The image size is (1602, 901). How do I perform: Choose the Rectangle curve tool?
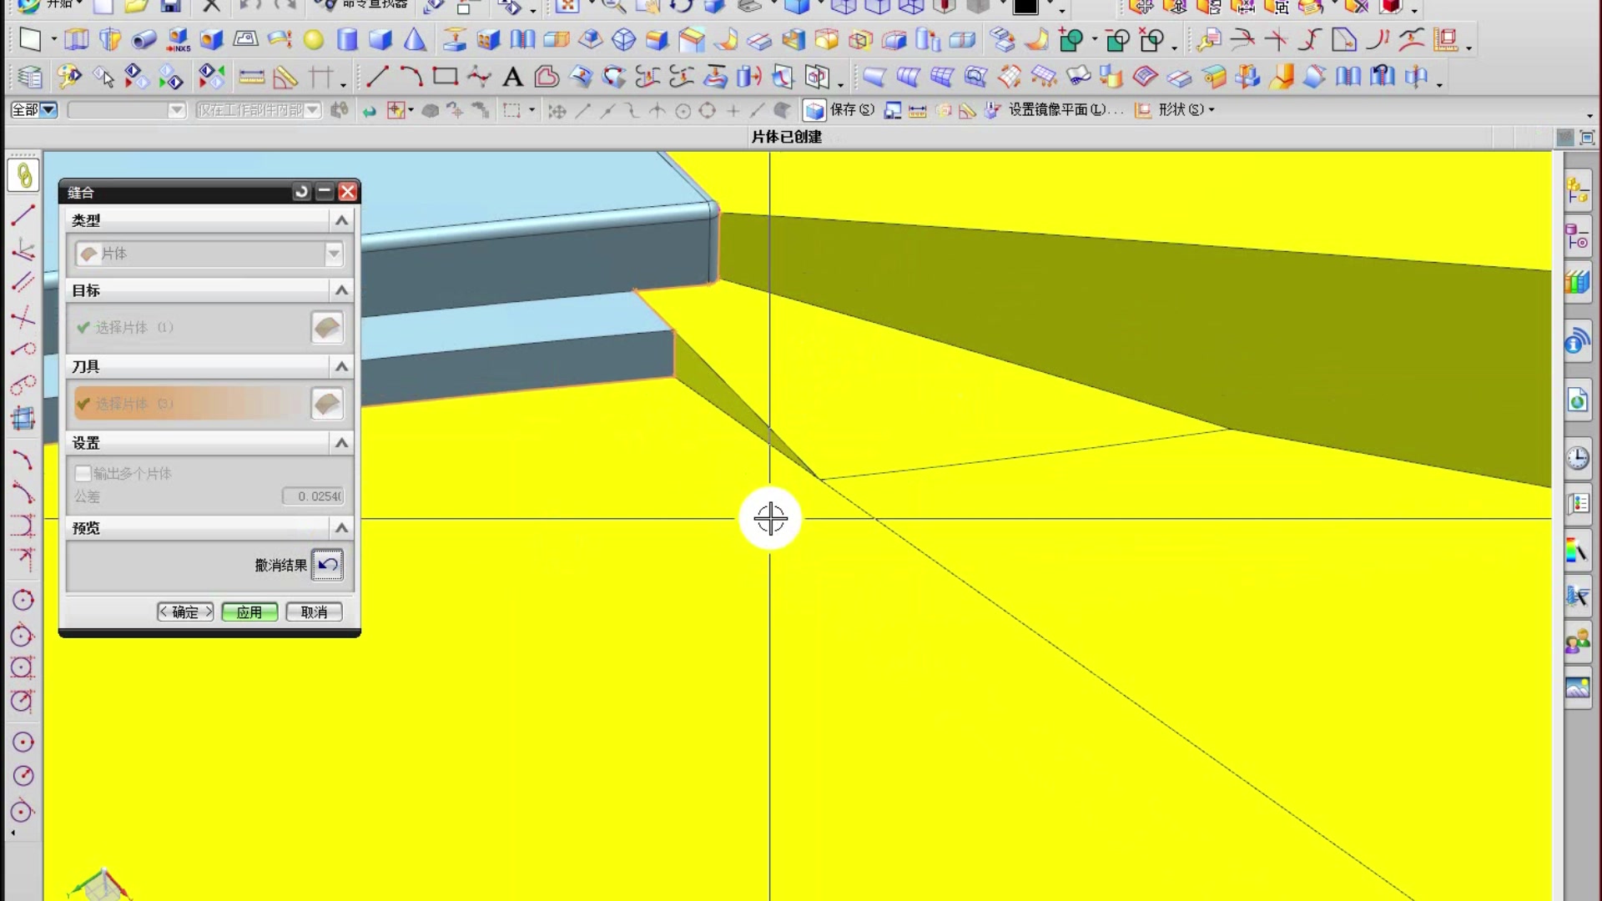445,77
